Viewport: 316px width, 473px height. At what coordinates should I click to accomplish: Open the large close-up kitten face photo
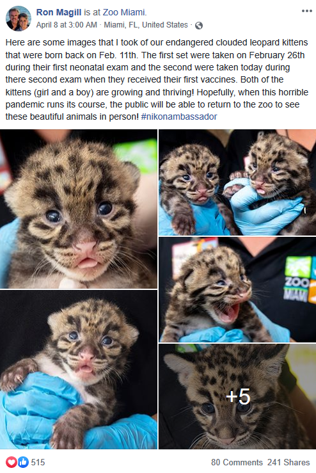pos(79,209)
